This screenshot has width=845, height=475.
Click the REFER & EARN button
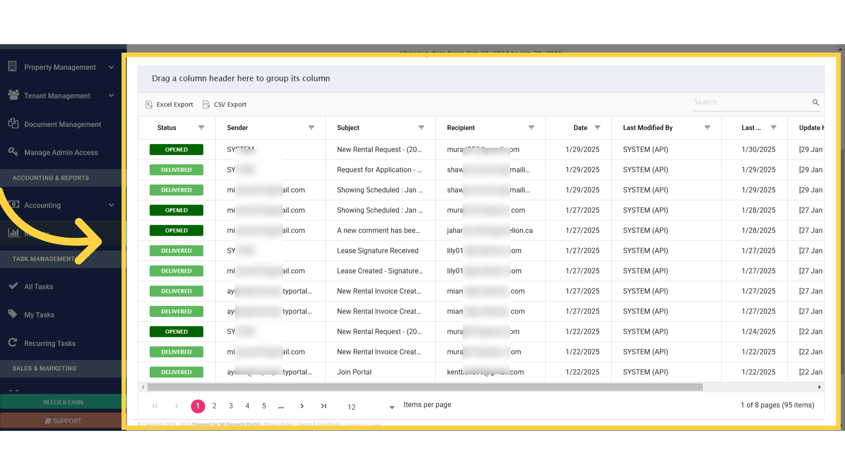point(63,402)
